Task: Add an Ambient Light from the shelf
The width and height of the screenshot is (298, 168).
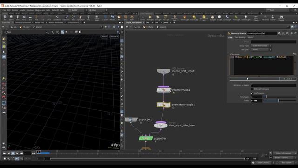Action: [245, 18]
